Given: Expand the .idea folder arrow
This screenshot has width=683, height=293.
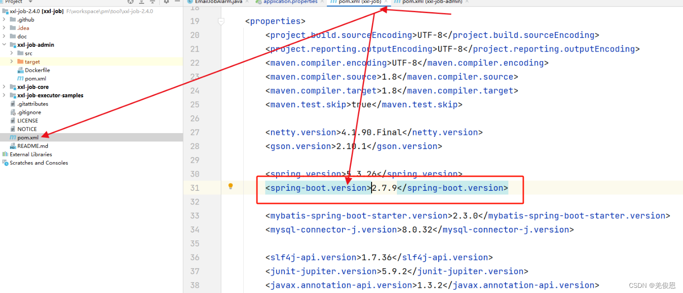Looking at the screenshot, I should point(4,28).
